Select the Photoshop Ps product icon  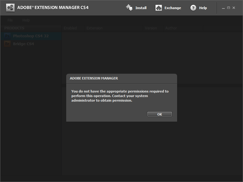pos(8,36)
